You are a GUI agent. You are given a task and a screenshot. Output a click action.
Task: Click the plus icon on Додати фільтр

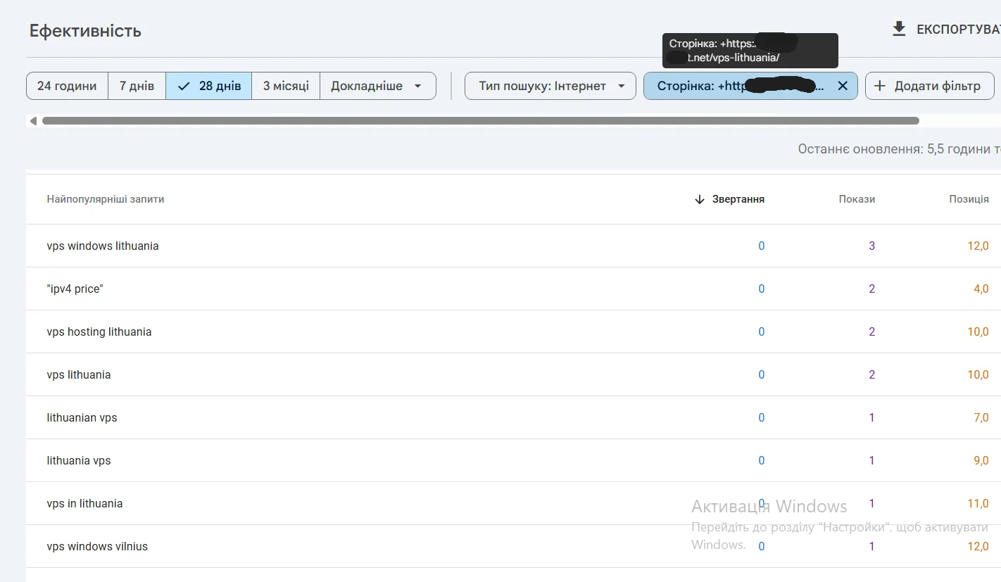click(x=879, y=85)
